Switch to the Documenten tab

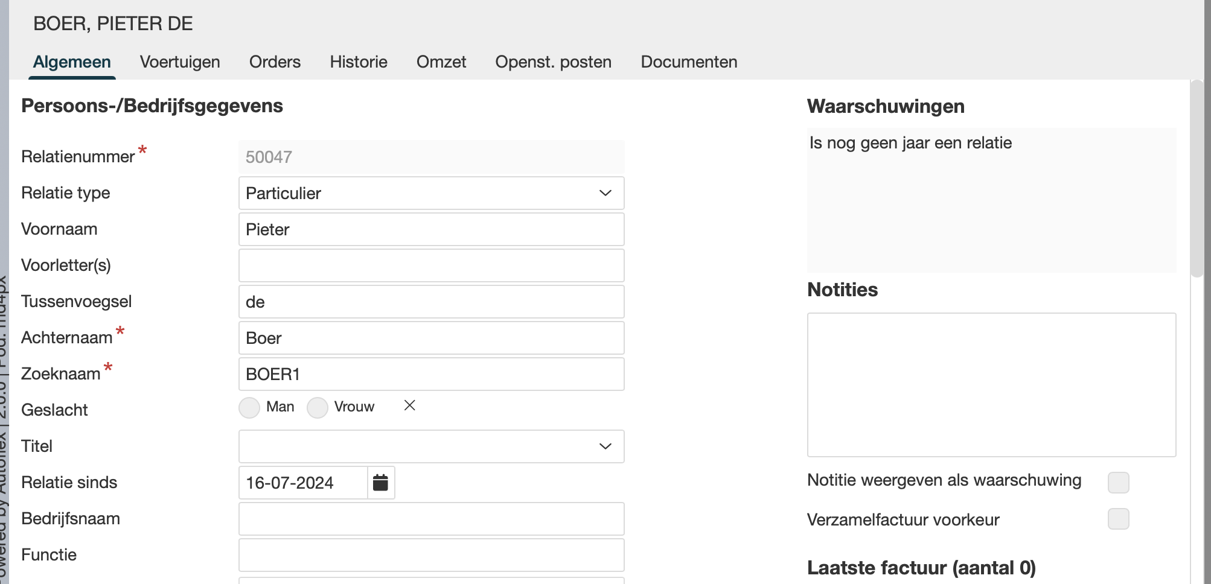[689, 62]
